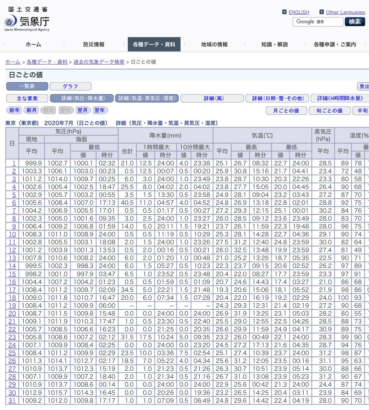This screenshot has height=410, width=369.
Task: Open the ENGLISH language link
Action: click(x=299, y=12)
